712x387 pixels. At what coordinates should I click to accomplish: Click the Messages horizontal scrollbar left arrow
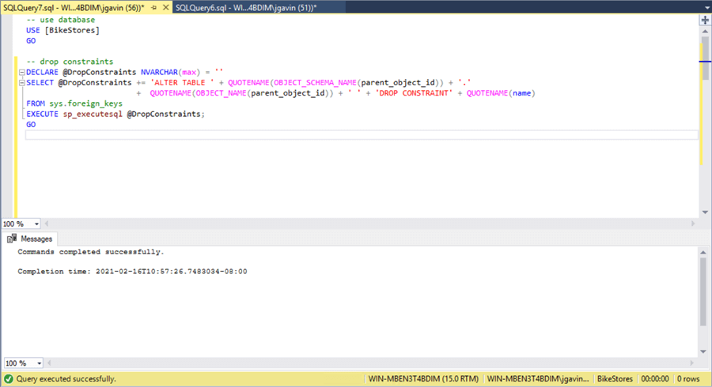click(49, 363)
